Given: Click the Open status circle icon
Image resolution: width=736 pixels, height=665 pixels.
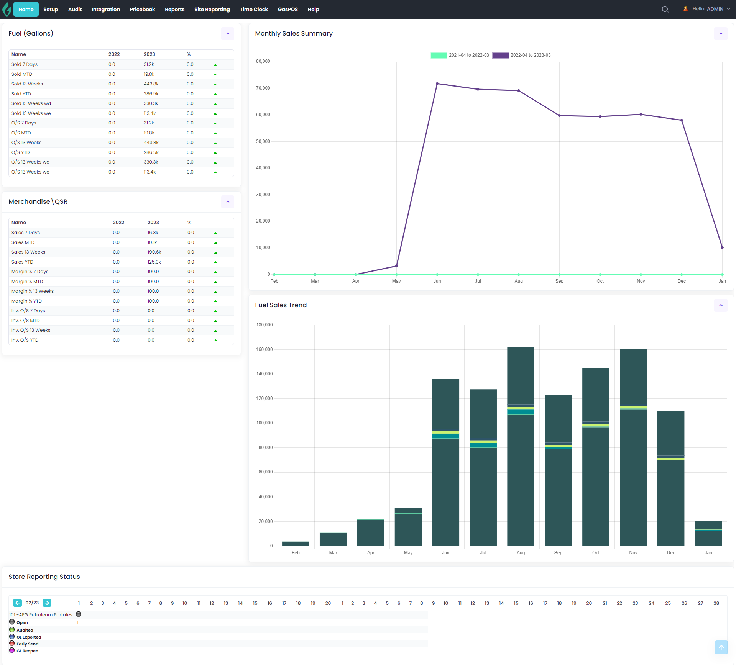Looking at the screenshot, I should [12, 622].
